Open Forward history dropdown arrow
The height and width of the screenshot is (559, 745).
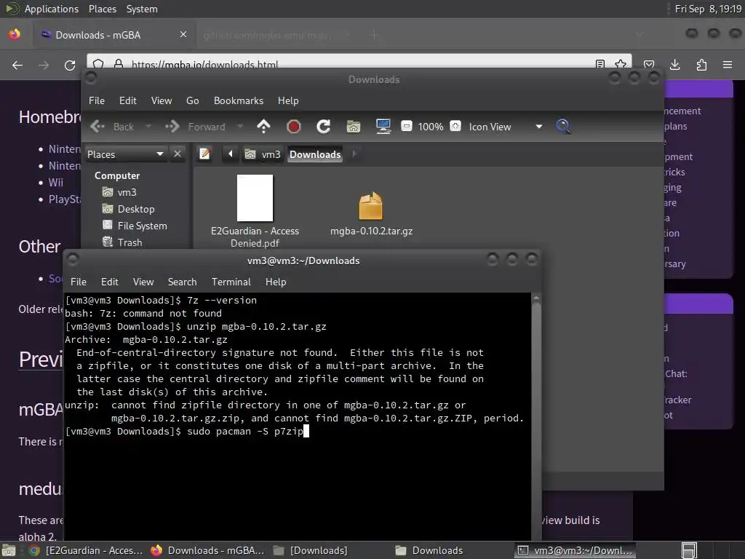click(x=240, y=127)
